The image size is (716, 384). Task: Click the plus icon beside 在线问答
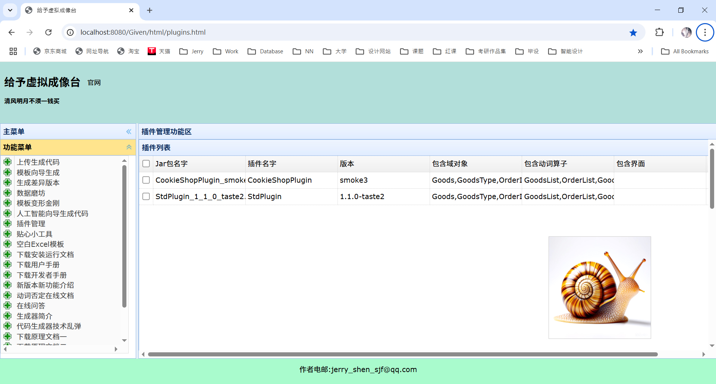pyautogui.click(x=8, y=305)
